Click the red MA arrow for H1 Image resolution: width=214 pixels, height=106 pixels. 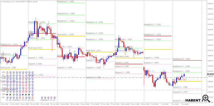(x=20, y=98)
